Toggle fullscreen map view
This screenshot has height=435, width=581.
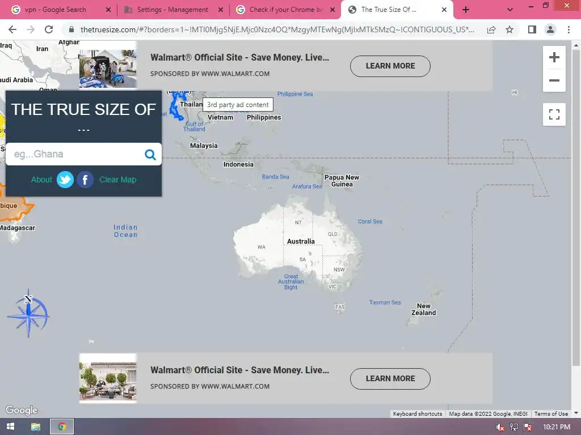554,114
